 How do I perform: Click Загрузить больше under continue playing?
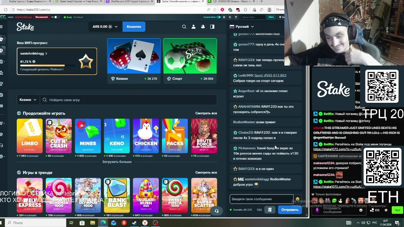point(117,162)
